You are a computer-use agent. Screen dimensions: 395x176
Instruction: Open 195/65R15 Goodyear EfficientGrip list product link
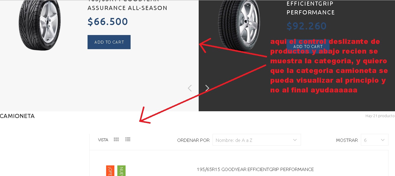255,169
